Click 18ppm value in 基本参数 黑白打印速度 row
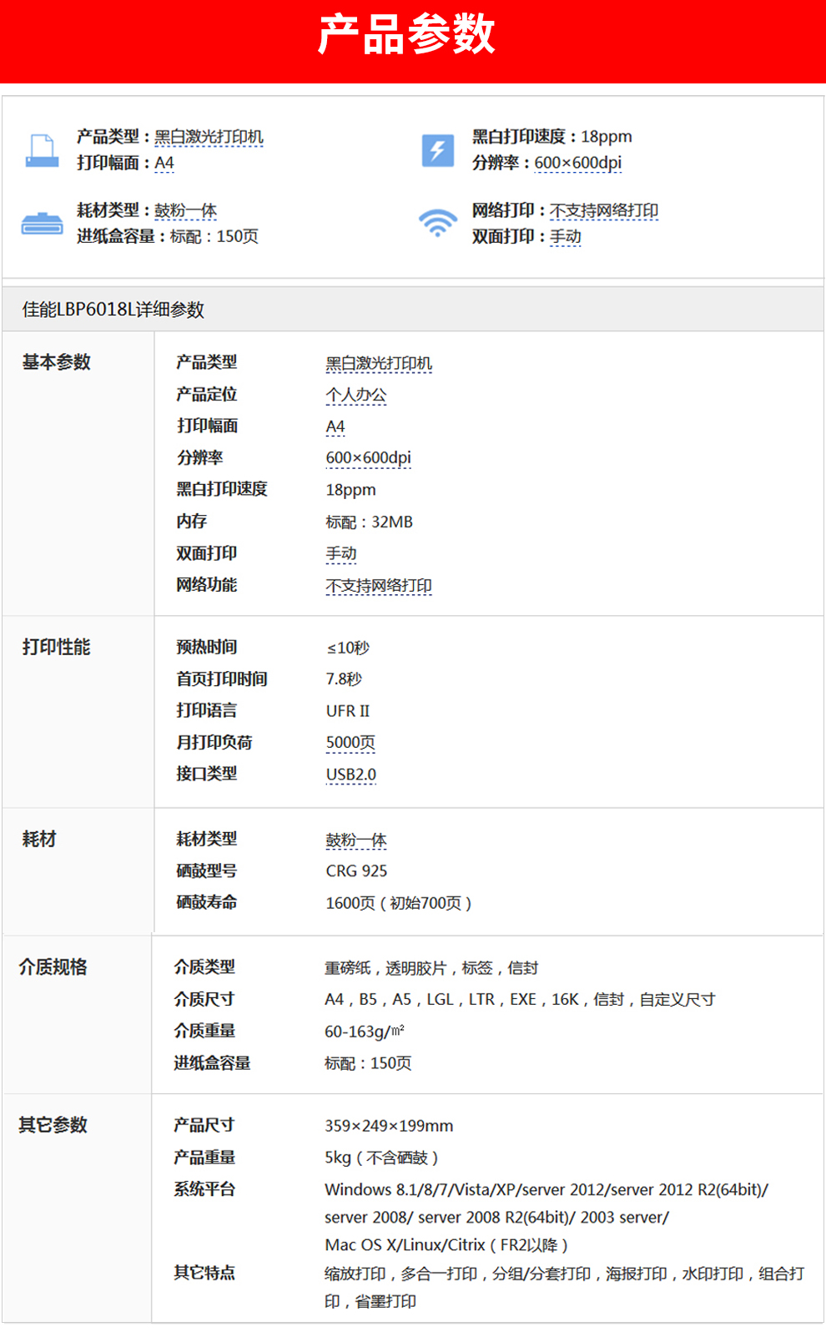The height and width of the screenshot is (1342, 826). (x=351, y=490)
